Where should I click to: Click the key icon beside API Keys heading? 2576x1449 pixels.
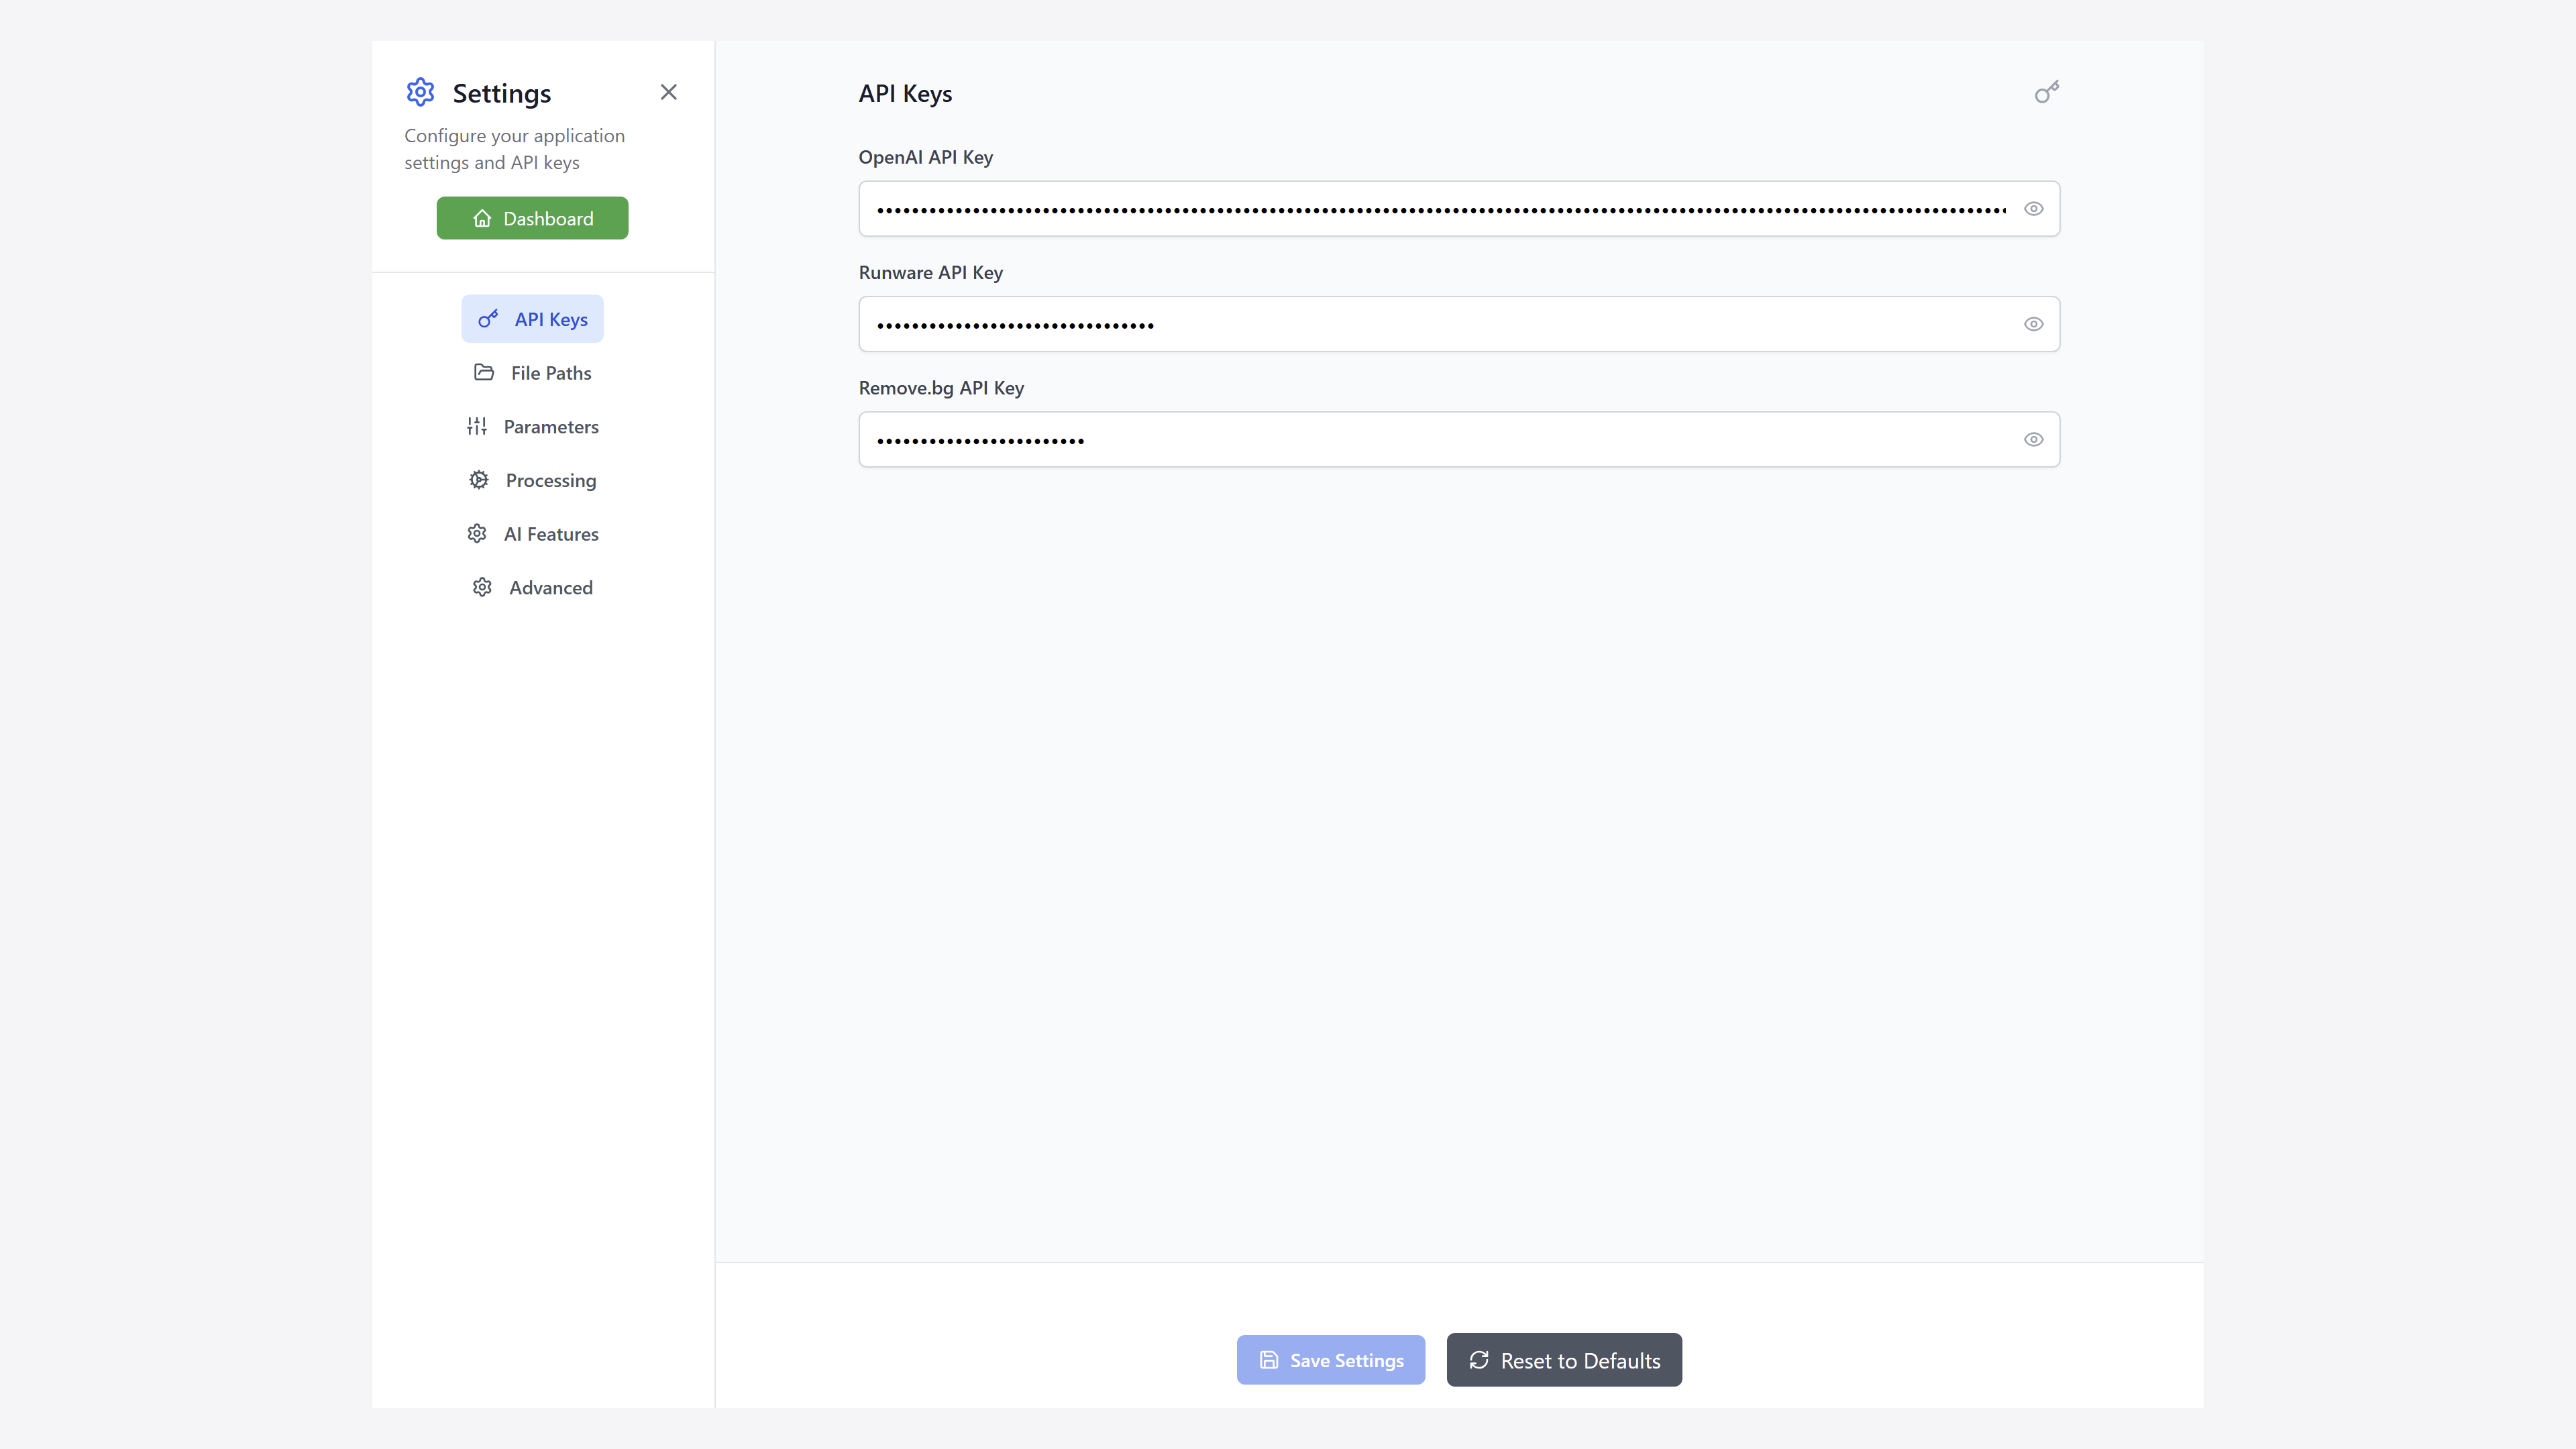(x=2046, y=92)
